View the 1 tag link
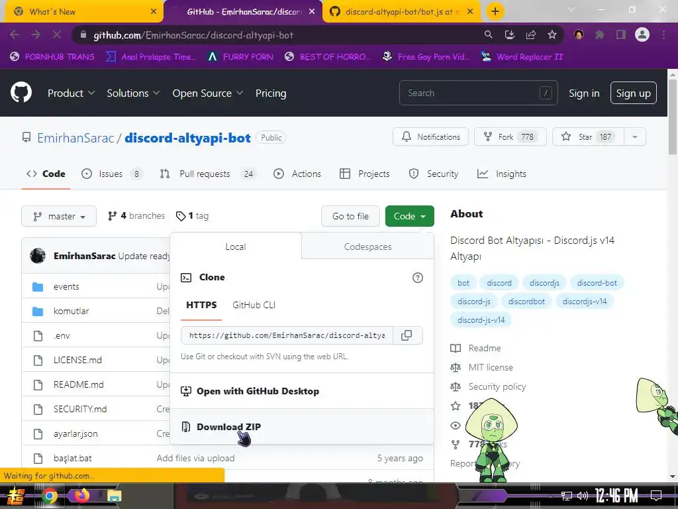 [193, 215]
